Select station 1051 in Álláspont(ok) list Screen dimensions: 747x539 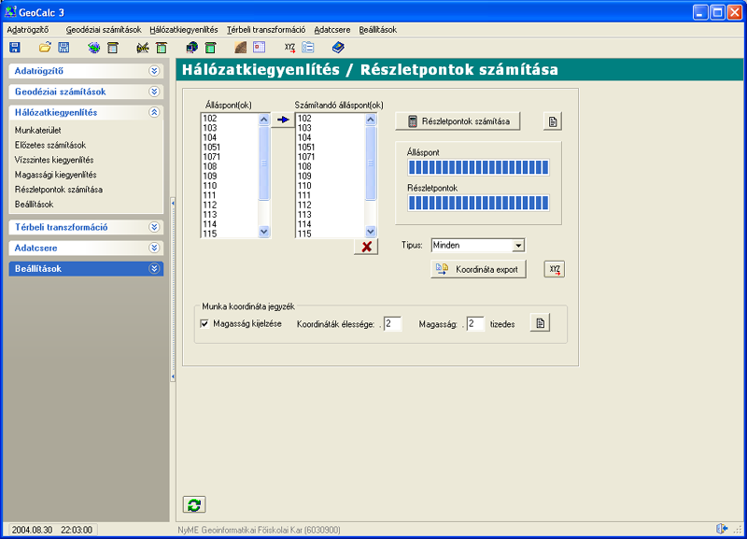tap(230, 148)
